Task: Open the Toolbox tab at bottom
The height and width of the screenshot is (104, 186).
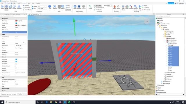Action: [20, 94]
